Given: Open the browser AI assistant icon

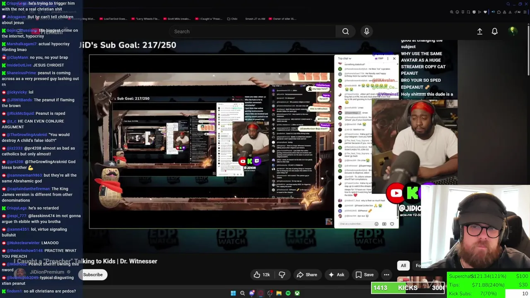Looking at the screenshot, I should click(518, 12).
